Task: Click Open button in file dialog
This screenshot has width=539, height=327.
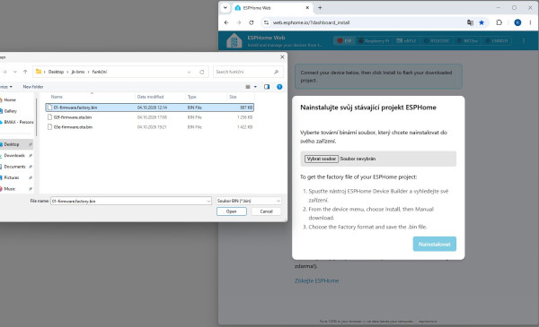Action: point(232,211)
